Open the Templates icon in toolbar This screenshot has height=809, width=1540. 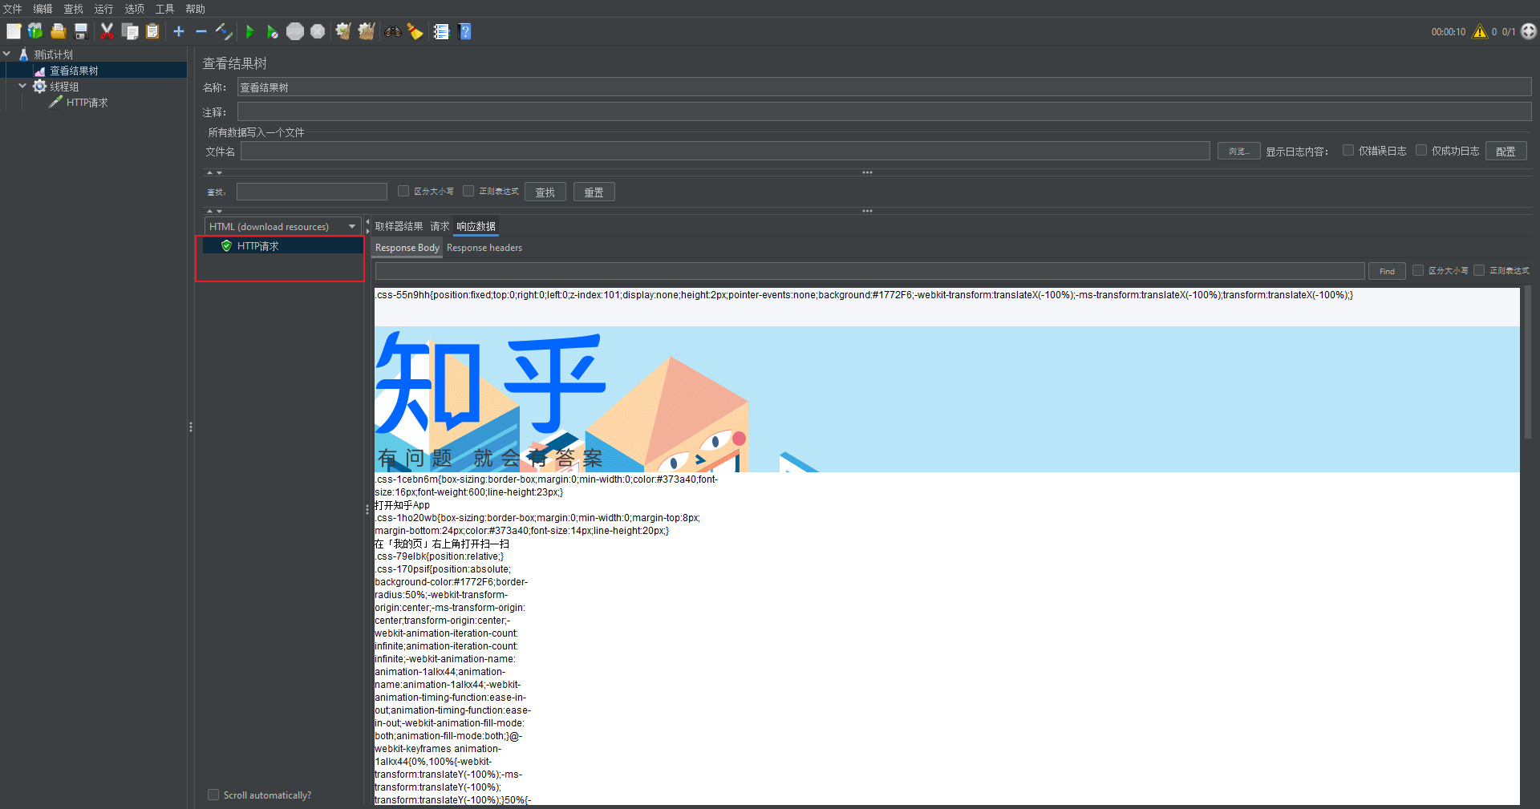coord(35,31)
